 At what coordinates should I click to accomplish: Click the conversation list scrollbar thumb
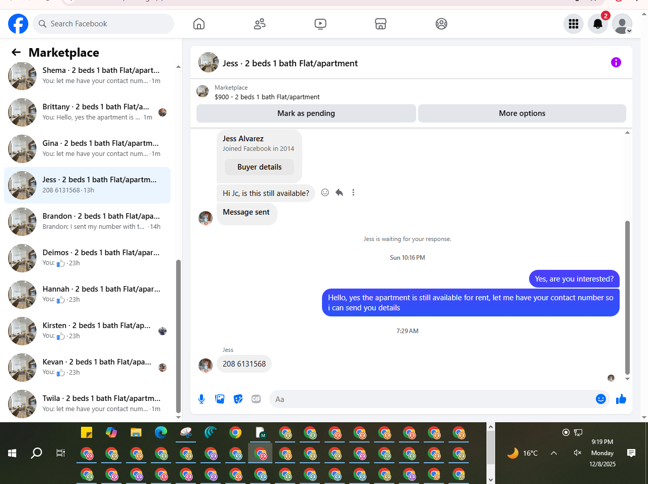pyautogui.click(x=178, y=337)
